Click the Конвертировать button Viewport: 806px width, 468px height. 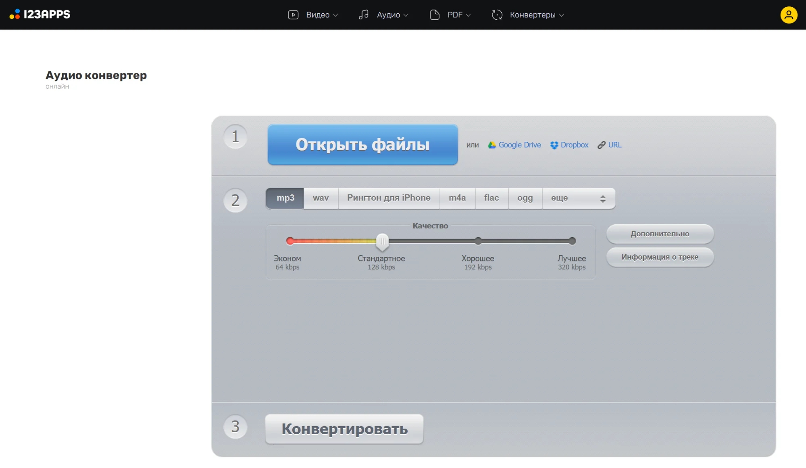[344, 429]
